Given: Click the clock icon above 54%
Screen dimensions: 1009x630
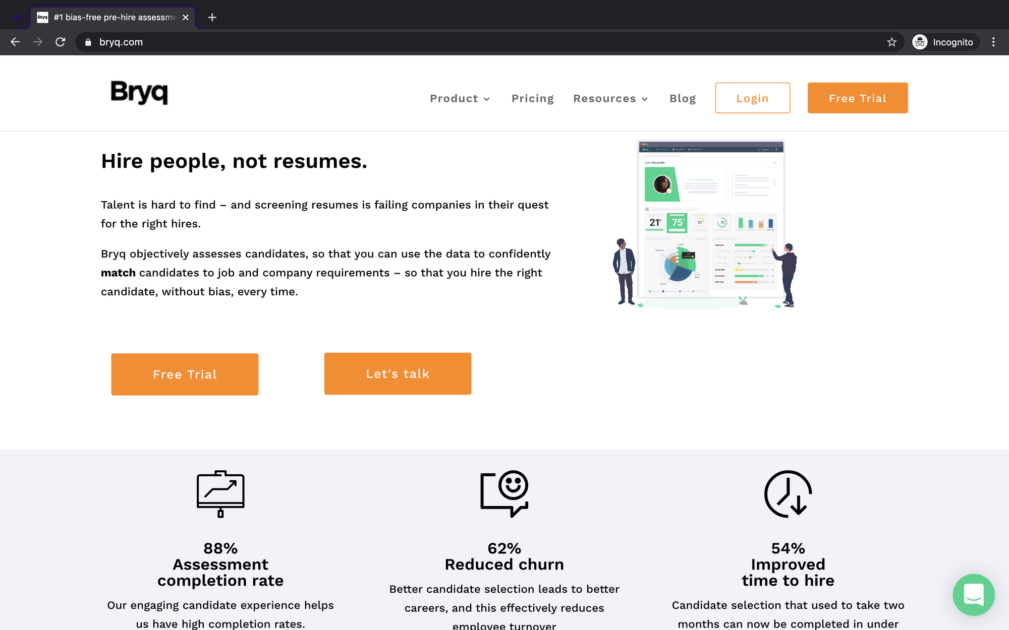Looking at the screenshot, I should point(788,494).
